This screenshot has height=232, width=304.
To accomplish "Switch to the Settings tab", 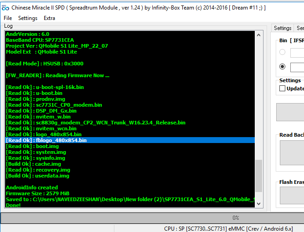I will (x=283, y=28).
